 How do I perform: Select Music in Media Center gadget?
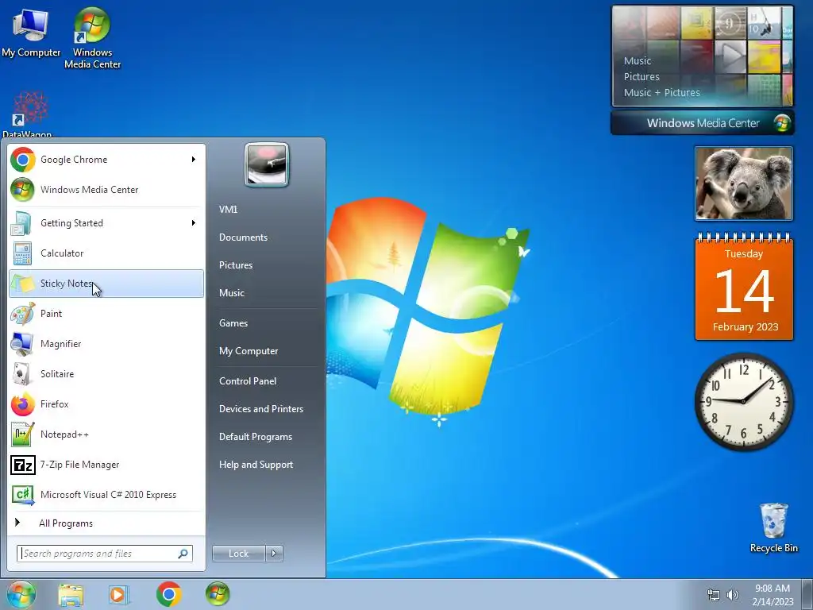click(x=638, y=60)
